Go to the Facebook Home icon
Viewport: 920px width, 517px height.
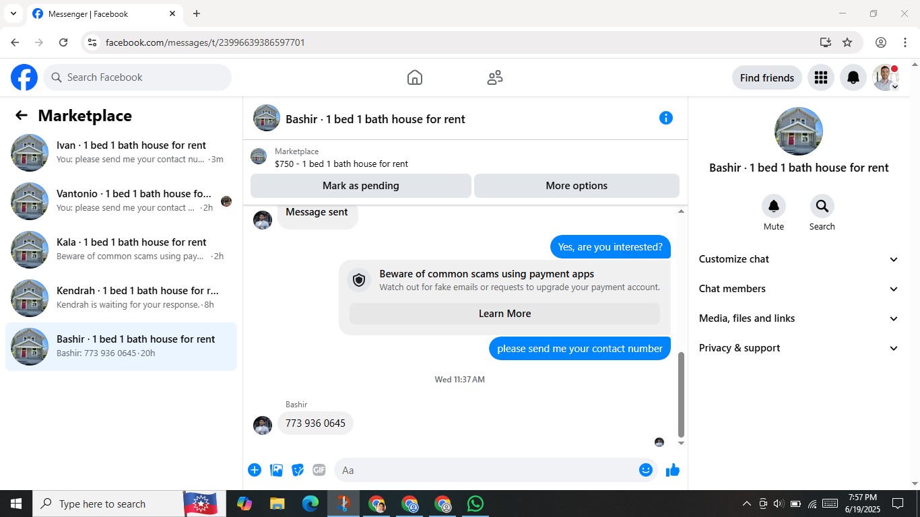pyautogui.click(x=415, y=77)
